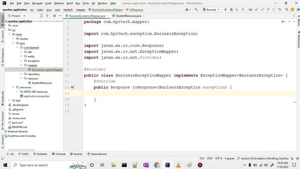
Task: Open the Services tool window
Action: click(x=76, y=154)
